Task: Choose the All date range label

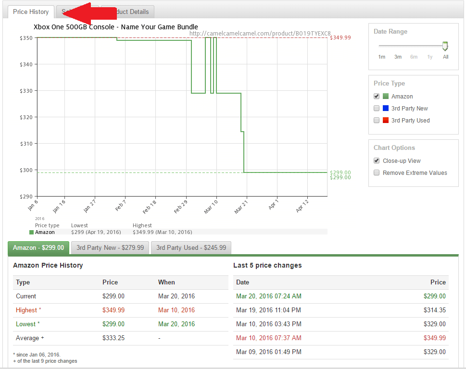Action: coord(446,57)
